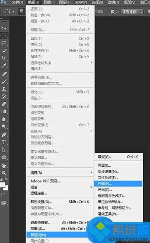
Task: Select the Crop tool
Action: pos(4,58)
